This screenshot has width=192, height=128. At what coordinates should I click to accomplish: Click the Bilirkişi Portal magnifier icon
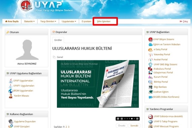click(x=150, y=82)
